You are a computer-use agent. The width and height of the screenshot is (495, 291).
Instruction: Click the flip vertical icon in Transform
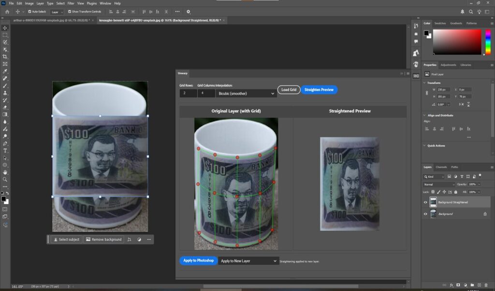[468, 104]
